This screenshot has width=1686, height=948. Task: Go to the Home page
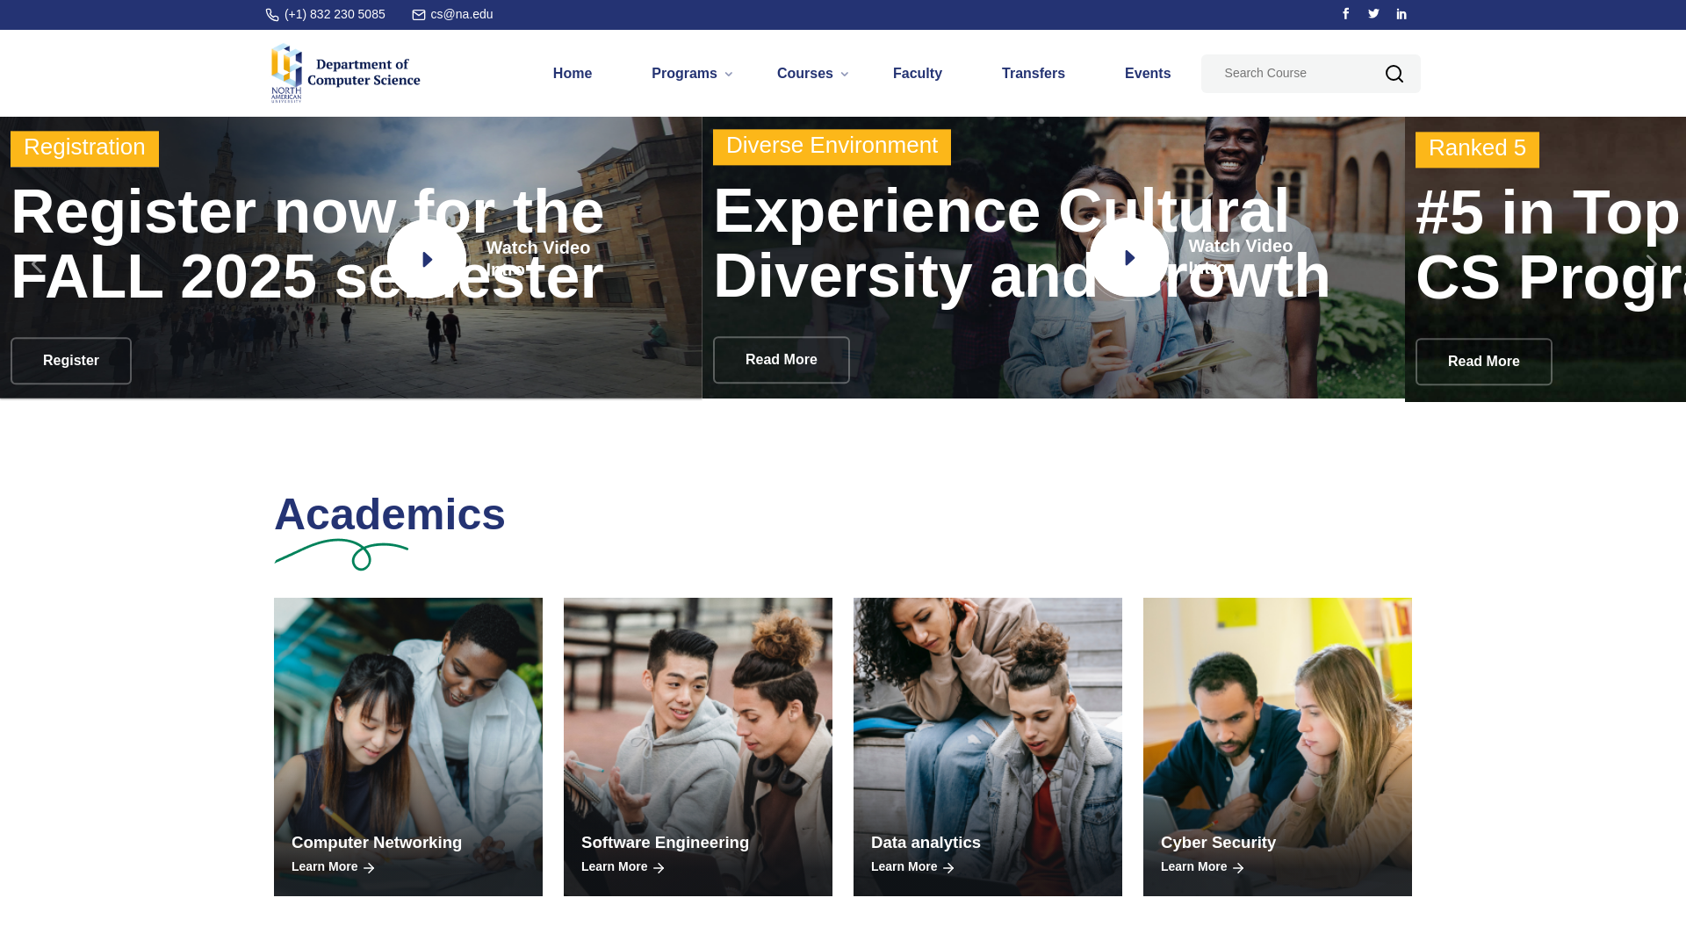[573, 74]
